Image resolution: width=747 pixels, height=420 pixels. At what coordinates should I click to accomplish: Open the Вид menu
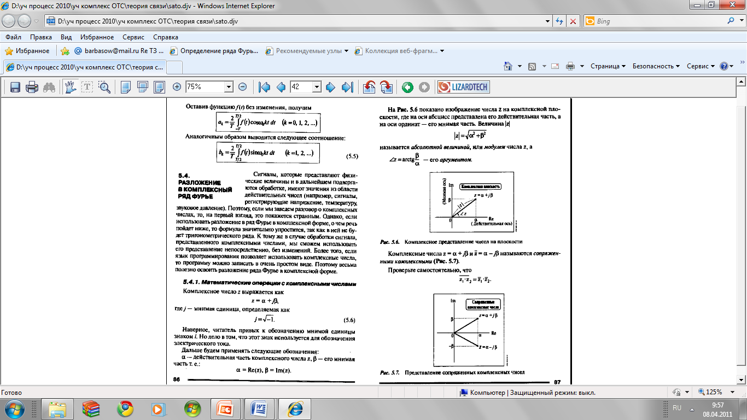66,37
